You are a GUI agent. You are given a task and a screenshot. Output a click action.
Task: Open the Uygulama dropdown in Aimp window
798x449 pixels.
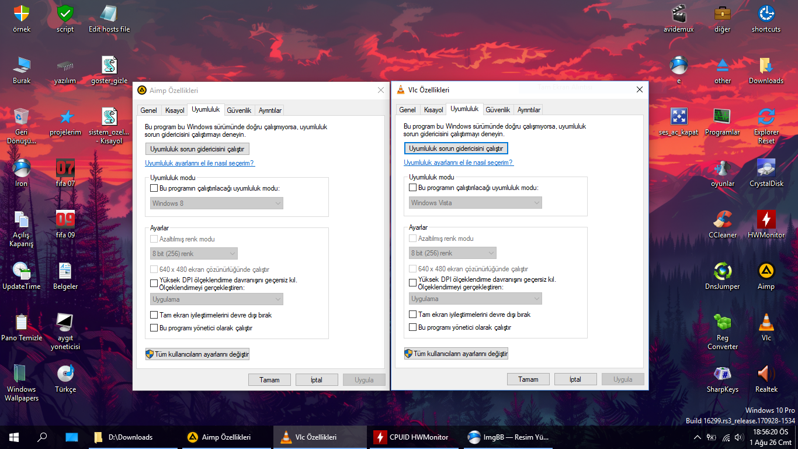(x=217, y=299)
